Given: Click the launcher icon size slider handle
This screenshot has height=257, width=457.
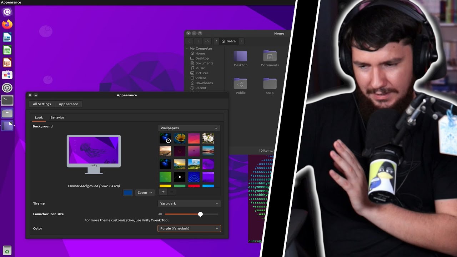Looking at the screenshot, I should (200, 214).
